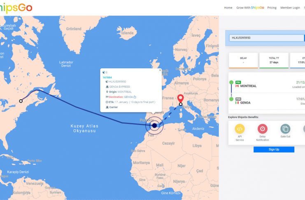Open the Delay Notification benefit icon

click(263, 129)
